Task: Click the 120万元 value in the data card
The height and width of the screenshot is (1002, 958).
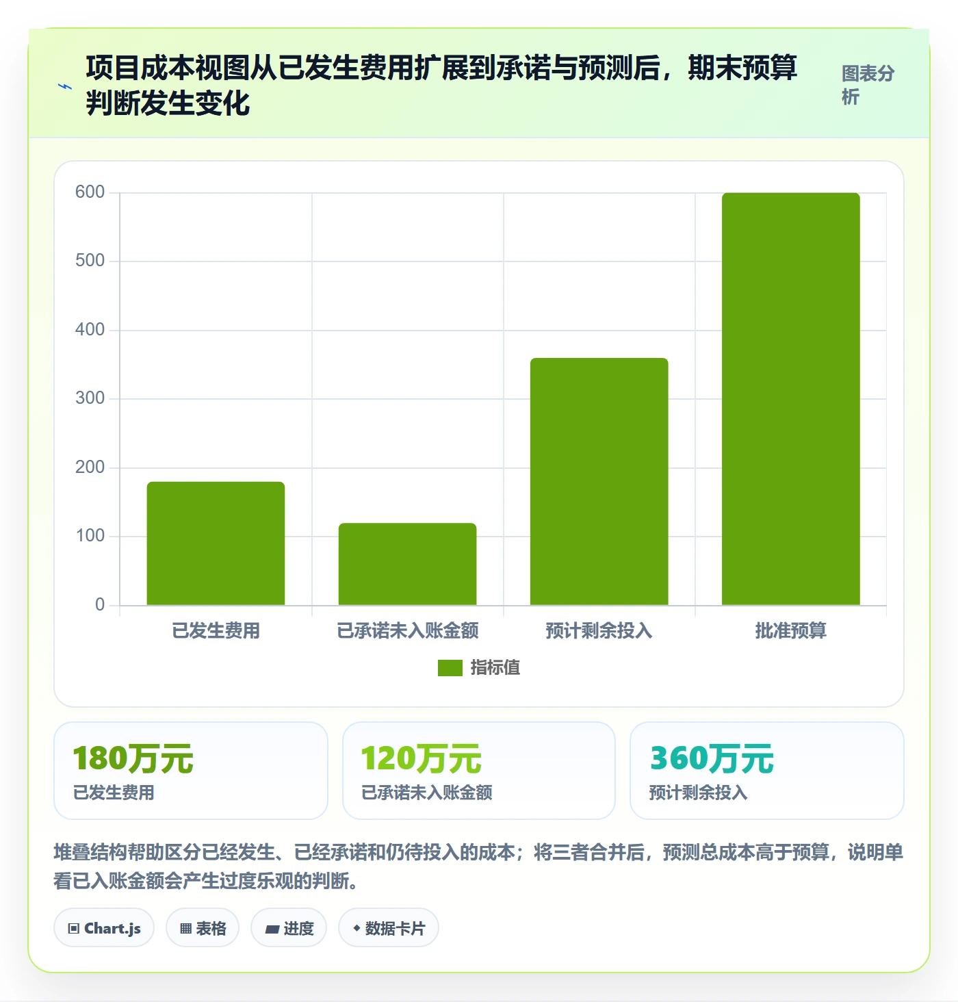Action: 421,758
